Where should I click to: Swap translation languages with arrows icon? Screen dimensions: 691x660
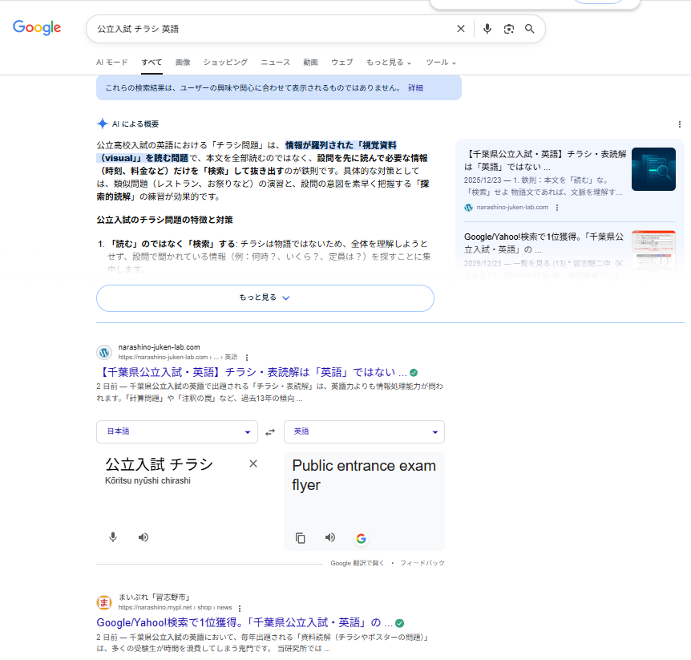270,432
